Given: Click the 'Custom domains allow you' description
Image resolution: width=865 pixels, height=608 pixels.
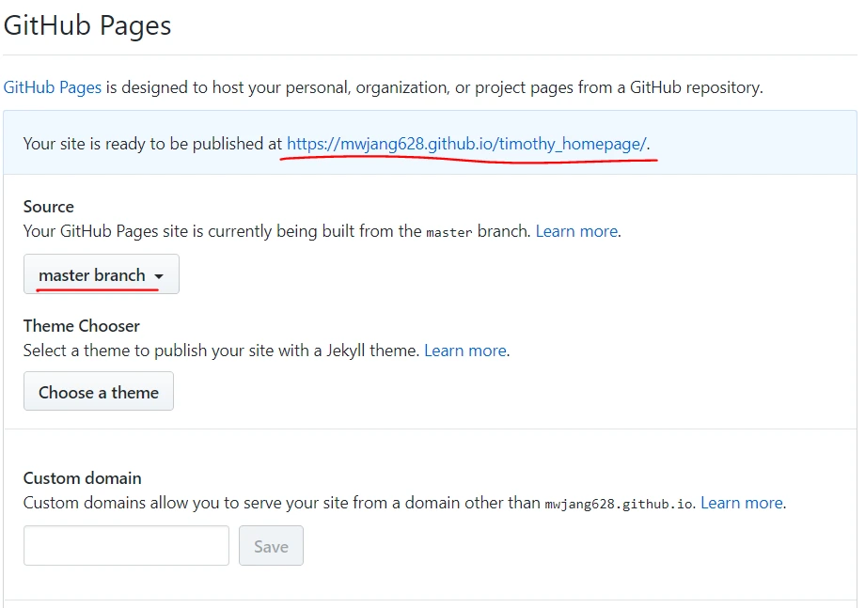Looking at the screenshot, I should coord(282,503).
